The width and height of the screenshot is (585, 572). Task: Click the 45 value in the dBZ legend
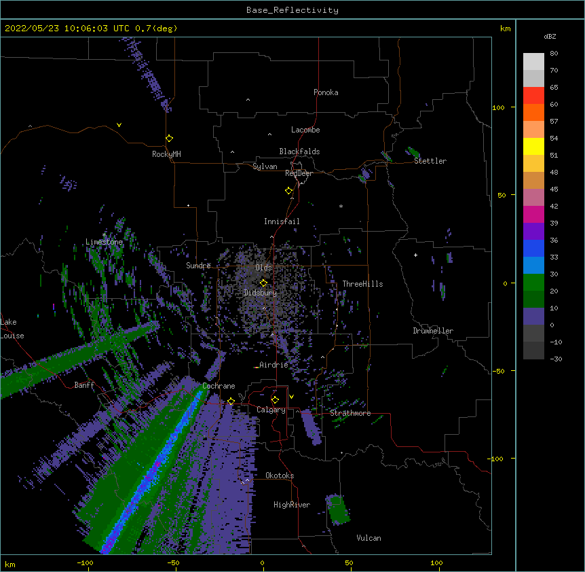coord(554,190)
